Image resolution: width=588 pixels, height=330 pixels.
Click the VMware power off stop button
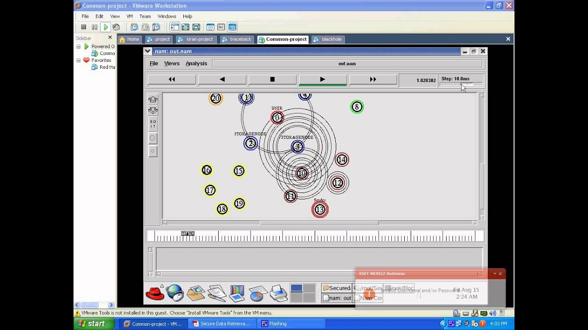click(x=84, y=27)
